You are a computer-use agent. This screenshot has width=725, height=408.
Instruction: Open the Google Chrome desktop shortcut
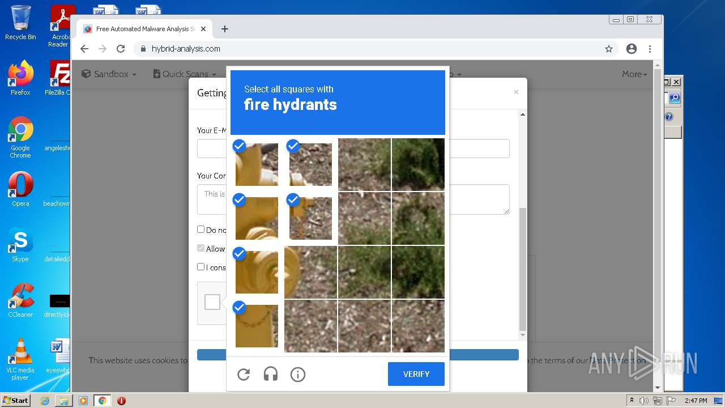(20, 138)
